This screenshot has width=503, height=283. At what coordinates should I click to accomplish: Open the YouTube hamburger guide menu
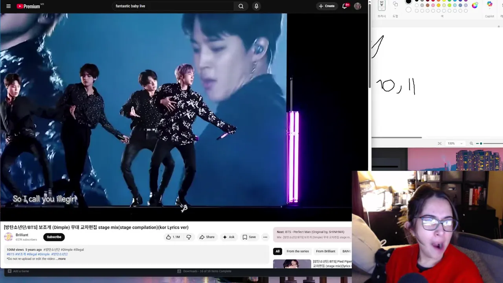(8, 6)
